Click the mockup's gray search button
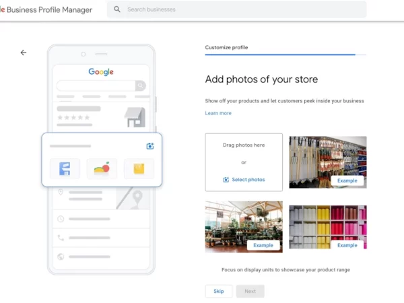Viewport: 404px width, 303px height. pos(141,86)
